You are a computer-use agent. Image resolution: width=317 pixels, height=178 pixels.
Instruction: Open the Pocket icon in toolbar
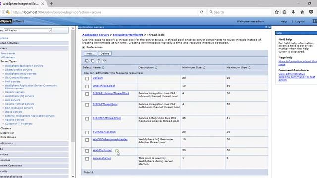click(x=311, y=12)
